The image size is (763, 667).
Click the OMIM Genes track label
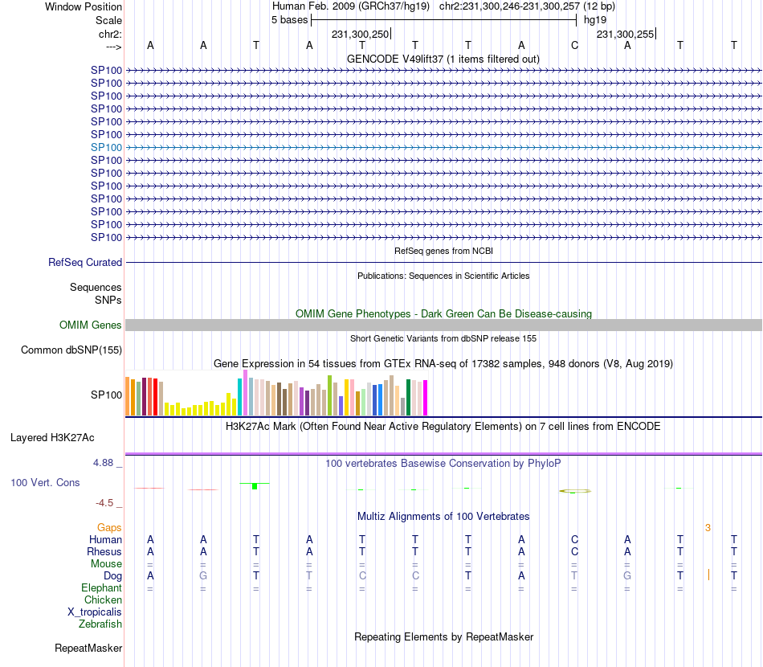click(91, 325)
